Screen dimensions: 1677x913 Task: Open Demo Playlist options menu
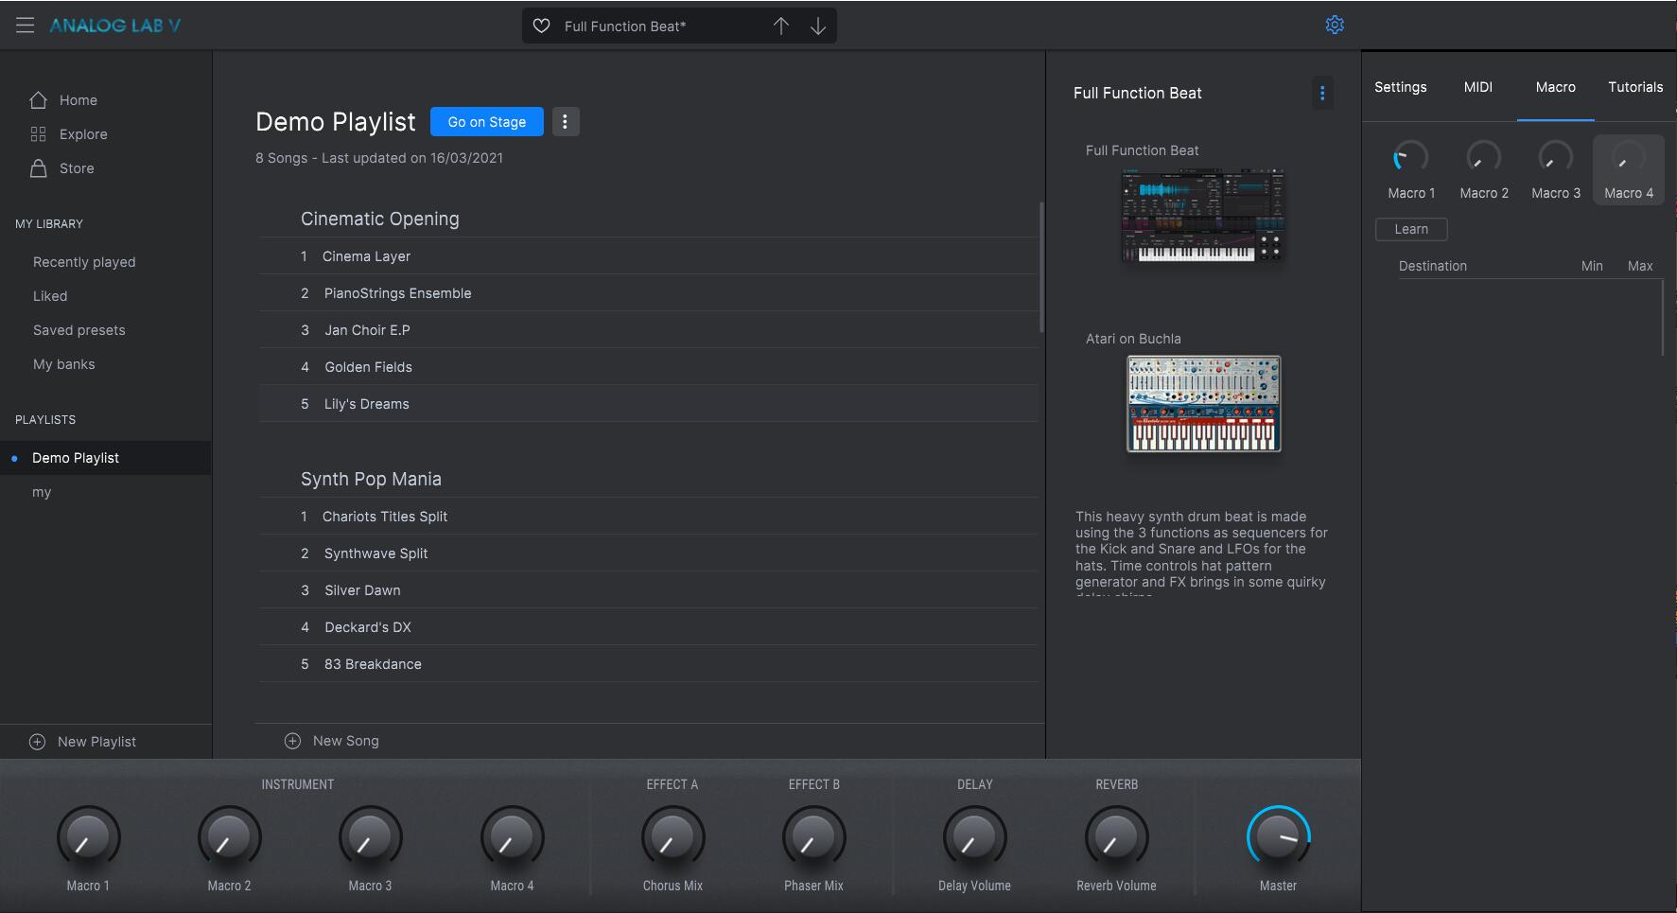pos(565,121)
